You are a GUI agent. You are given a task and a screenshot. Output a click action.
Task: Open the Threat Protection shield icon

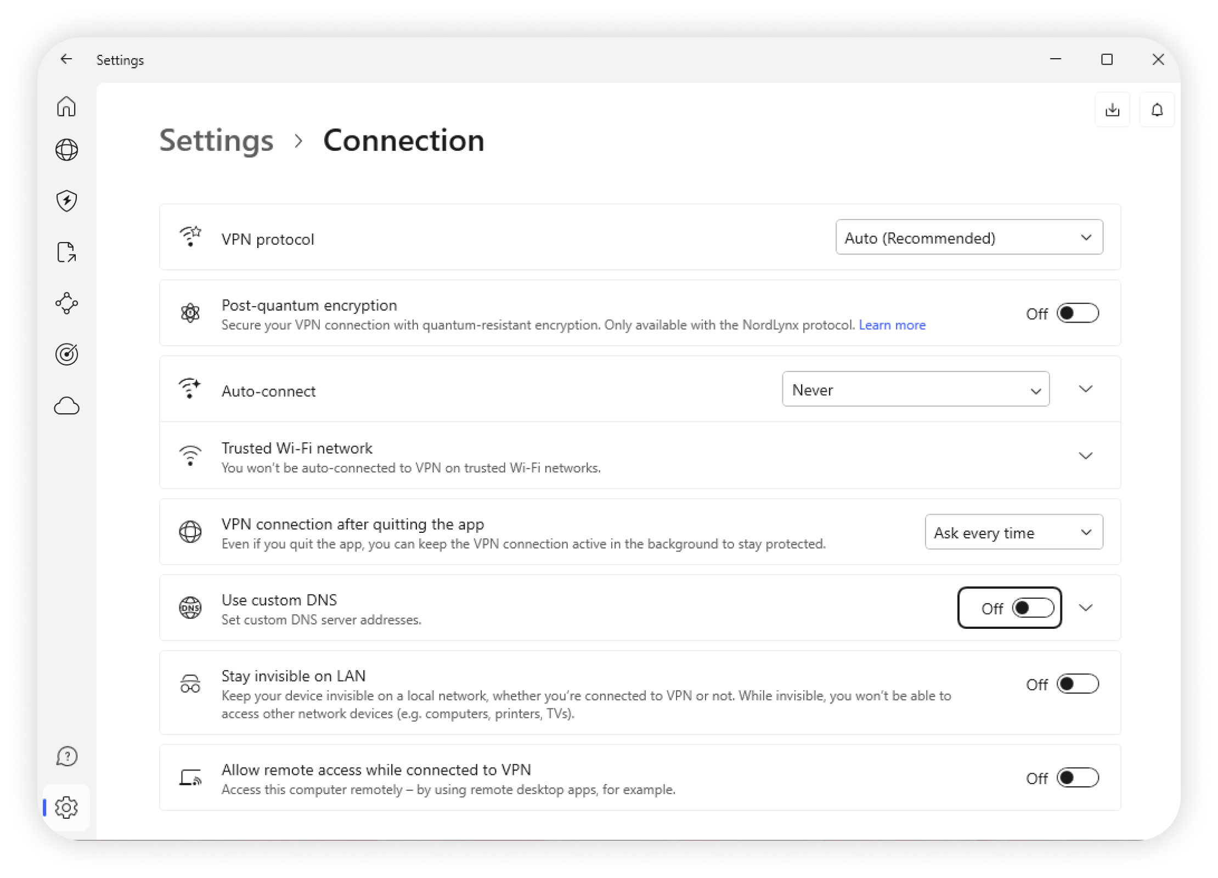tap(66, 201)
